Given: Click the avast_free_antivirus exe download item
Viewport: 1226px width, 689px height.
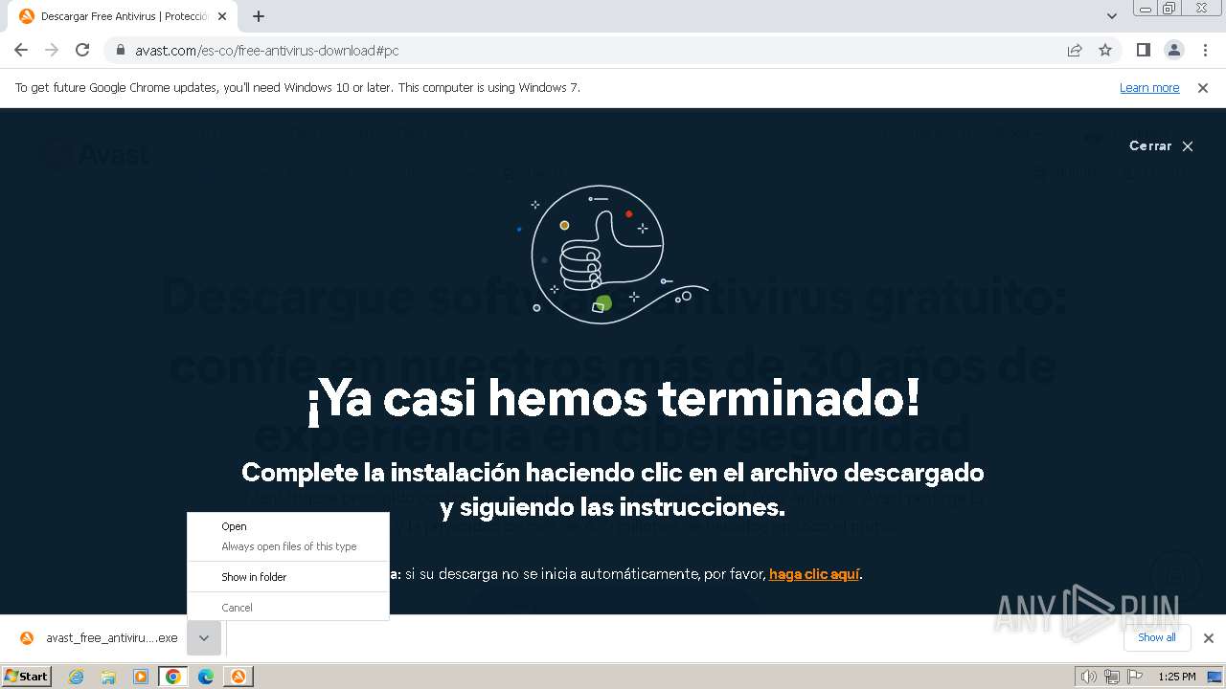Looking at the screenshot, I should tap(99, 638).
